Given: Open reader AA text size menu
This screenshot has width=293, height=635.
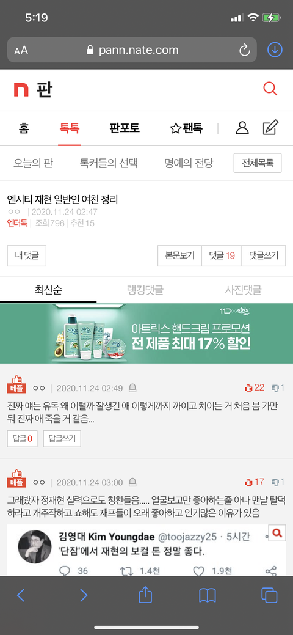Looking at the screenshot, I should pyautogui.click(x=21, y=50).
